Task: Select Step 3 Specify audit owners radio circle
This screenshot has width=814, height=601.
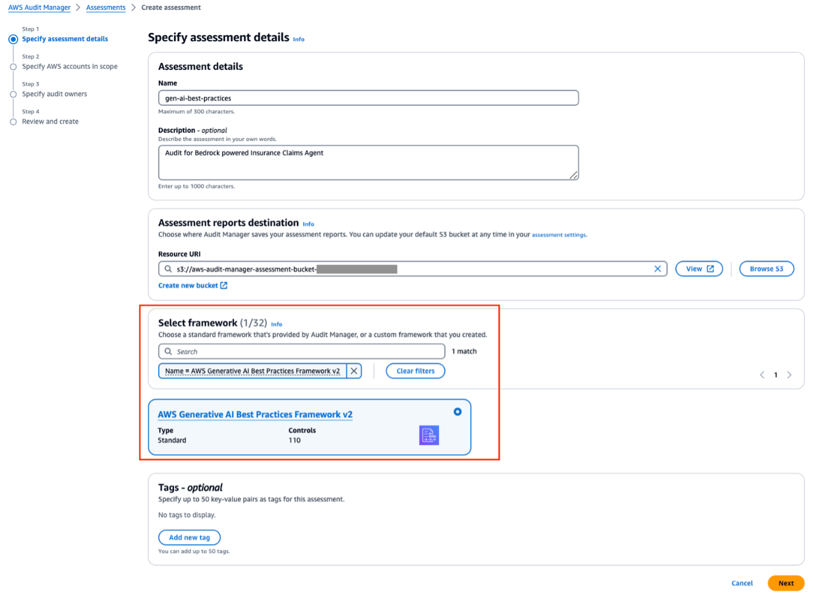Action: coord(14,94)
